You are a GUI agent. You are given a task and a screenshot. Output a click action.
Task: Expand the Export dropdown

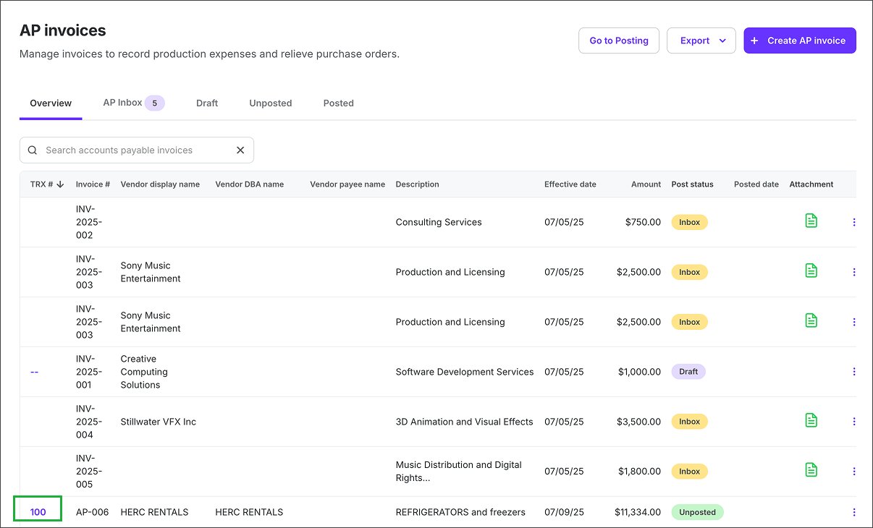tap(701, 41)
